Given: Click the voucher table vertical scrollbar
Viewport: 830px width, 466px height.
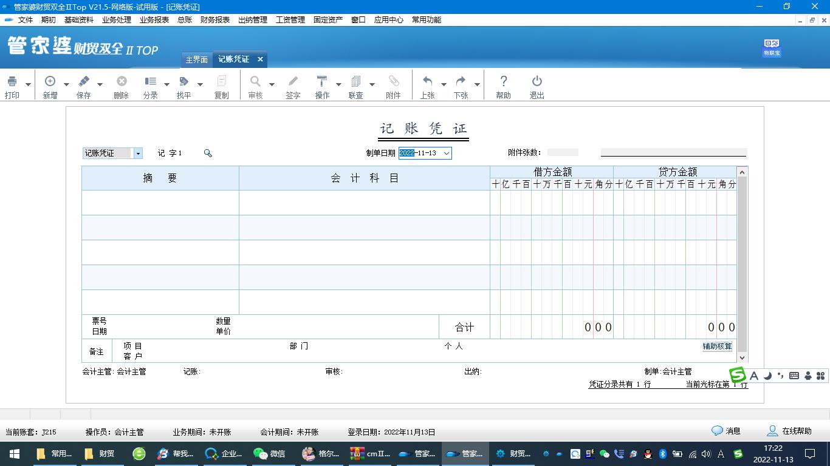Looking at the screenshot, I should 742,265.
